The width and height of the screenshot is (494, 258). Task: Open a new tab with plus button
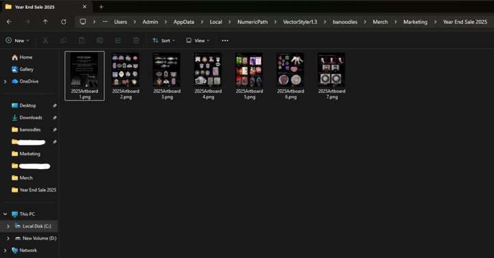pyautogui.click(x=101, y=7)
